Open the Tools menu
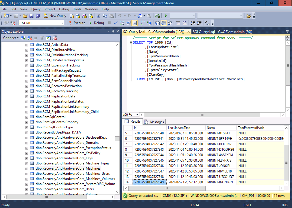This screenshot has height=208, width=292. point(77,9)
